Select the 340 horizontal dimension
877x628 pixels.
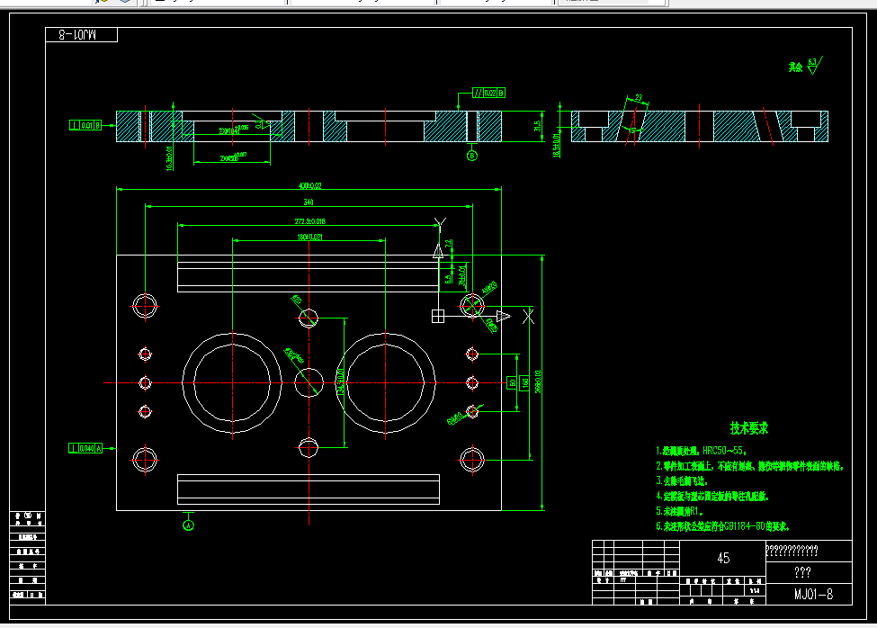click(309, 202)
